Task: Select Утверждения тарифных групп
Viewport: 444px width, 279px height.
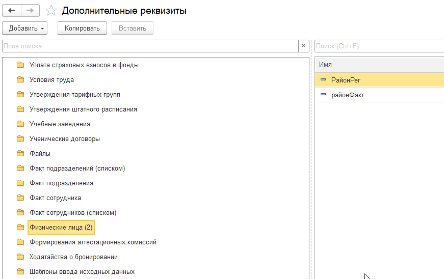Action: (x=75, y=94)
